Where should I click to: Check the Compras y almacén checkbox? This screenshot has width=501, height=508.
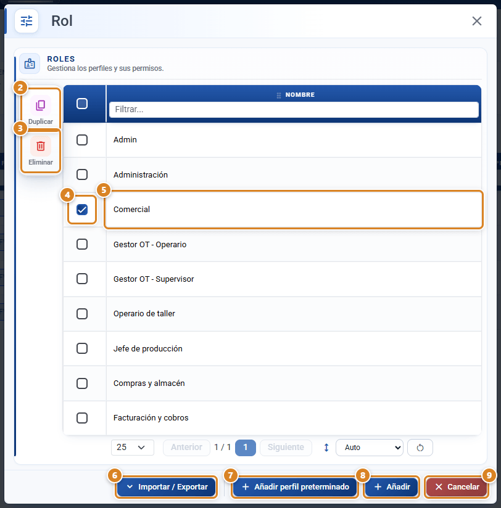click(82, 383)
